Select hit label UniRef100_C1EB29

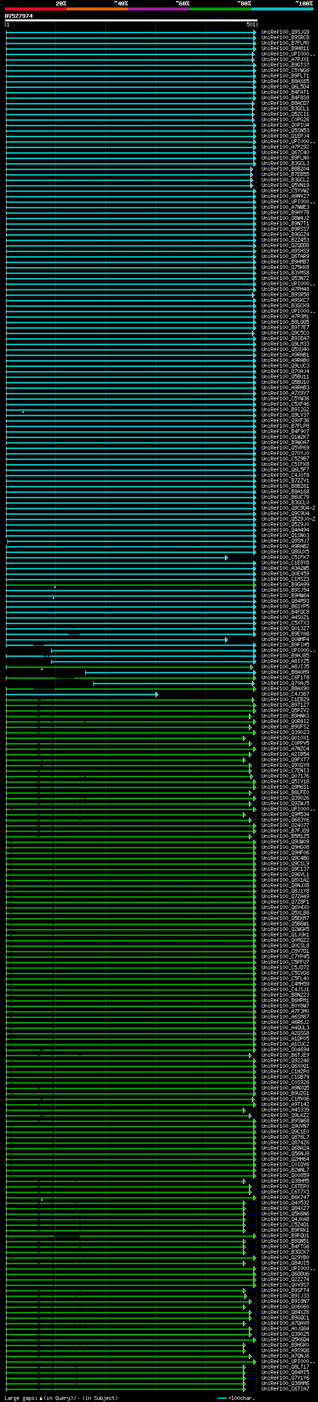(x=285, y=699)
